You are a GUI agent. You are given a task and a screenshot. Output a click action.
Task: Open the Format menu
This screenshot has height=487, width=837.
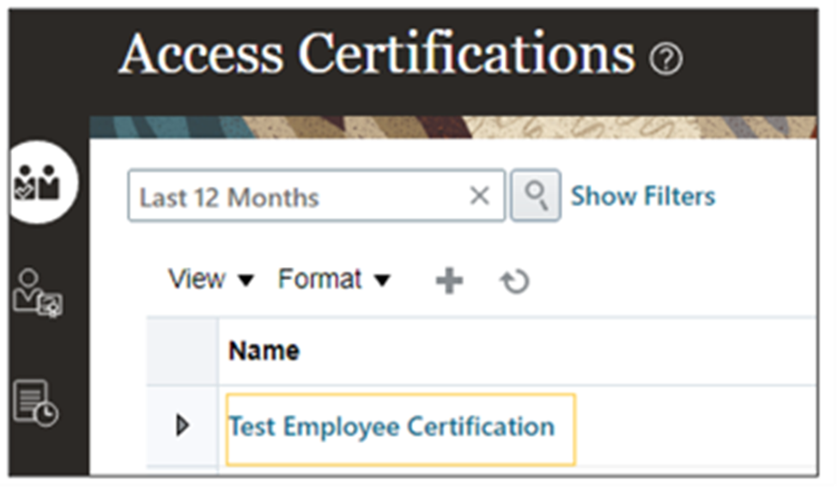coord(334,279)
